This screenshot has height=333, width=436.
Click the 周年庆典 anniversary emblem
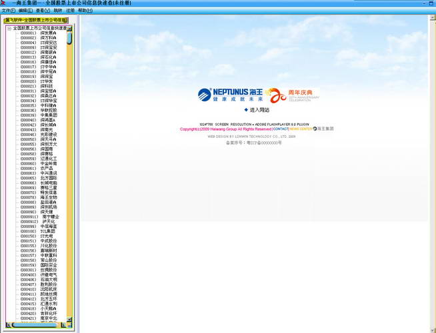292,95
